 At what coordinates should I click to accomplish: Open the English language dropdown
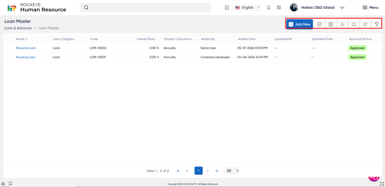pos(247,7)
